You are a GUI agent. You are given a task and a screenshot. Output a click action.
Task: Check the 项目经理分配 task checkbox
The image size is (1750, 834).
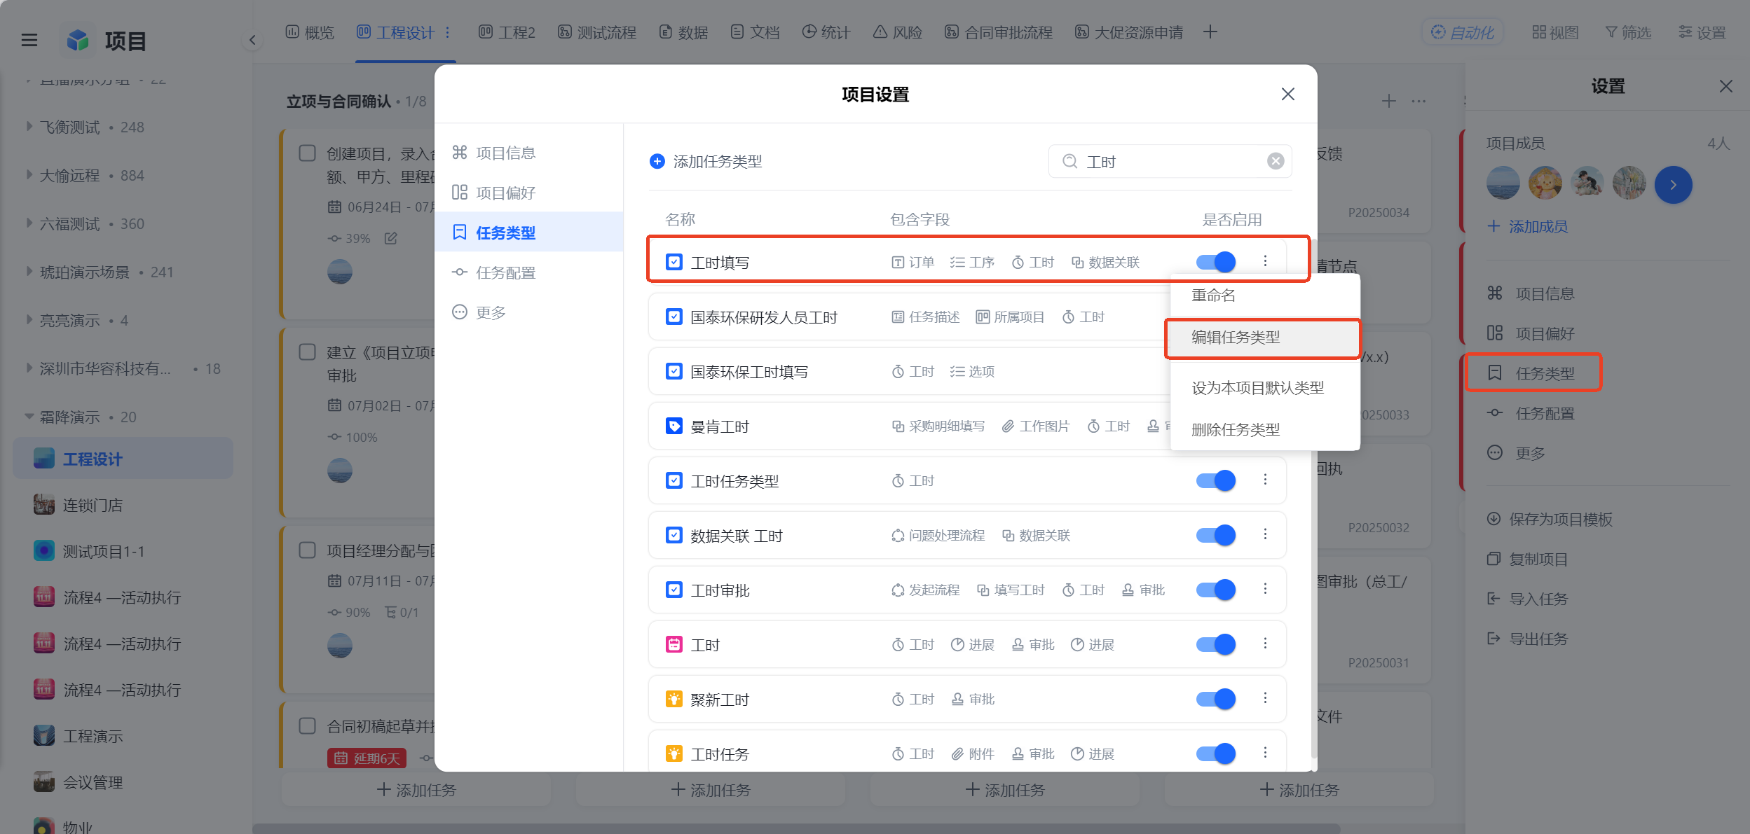click(x=308, y=550)
